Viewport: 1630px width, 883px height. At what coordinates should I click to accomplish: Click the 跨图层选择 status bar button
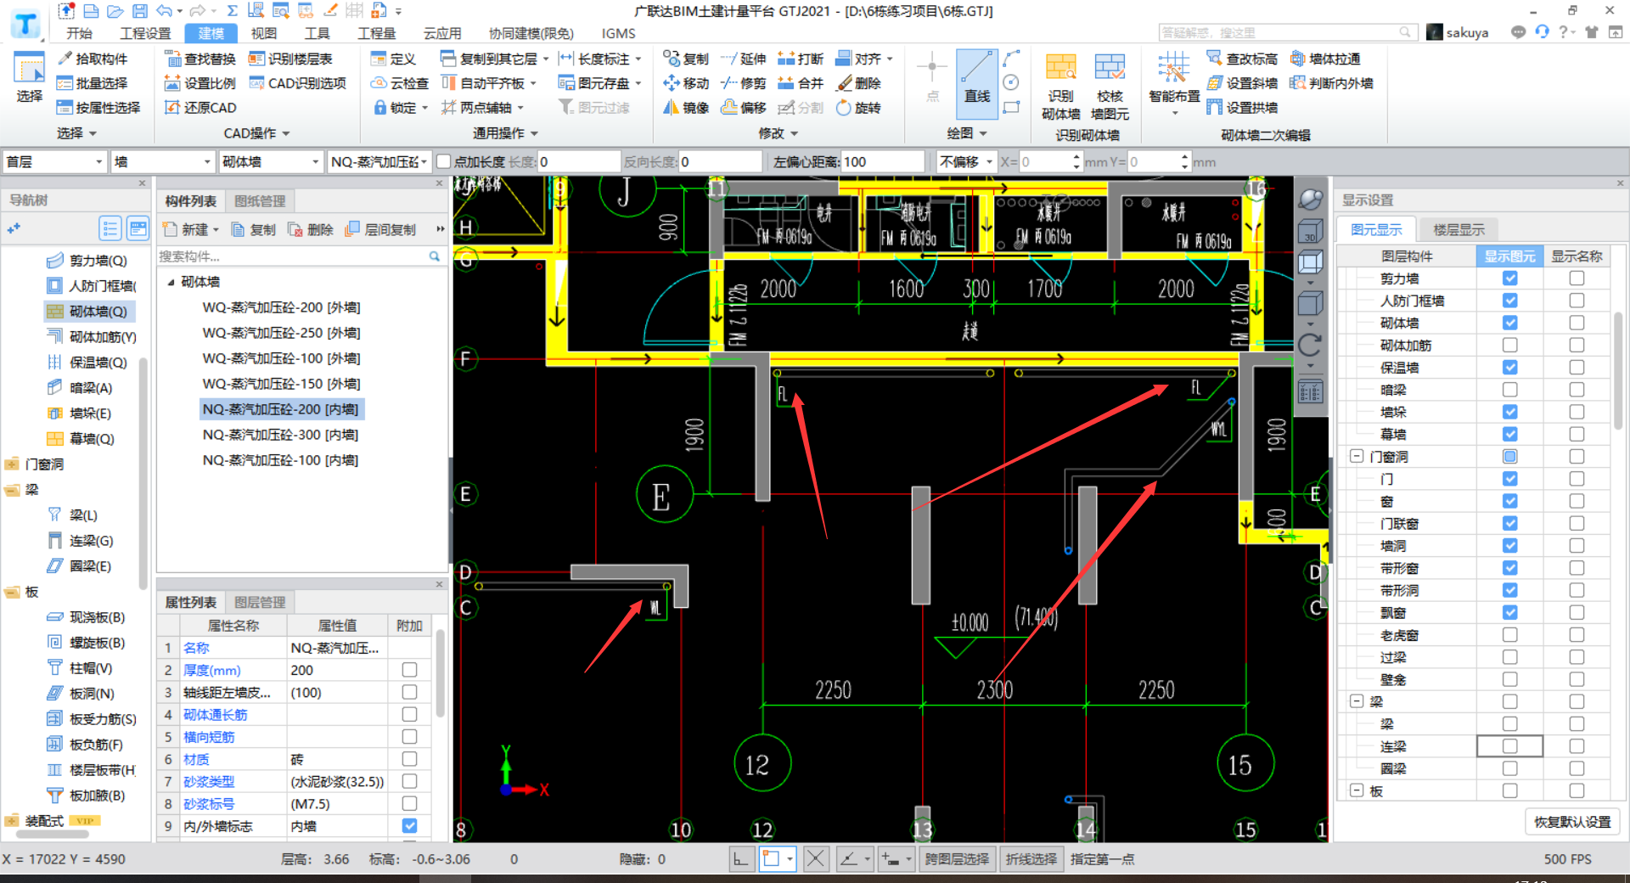(x=957, y=859)
